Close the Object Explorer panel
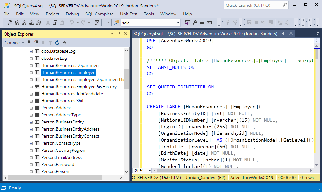This screenshot has width=322, height=192. tap(126, 34)
